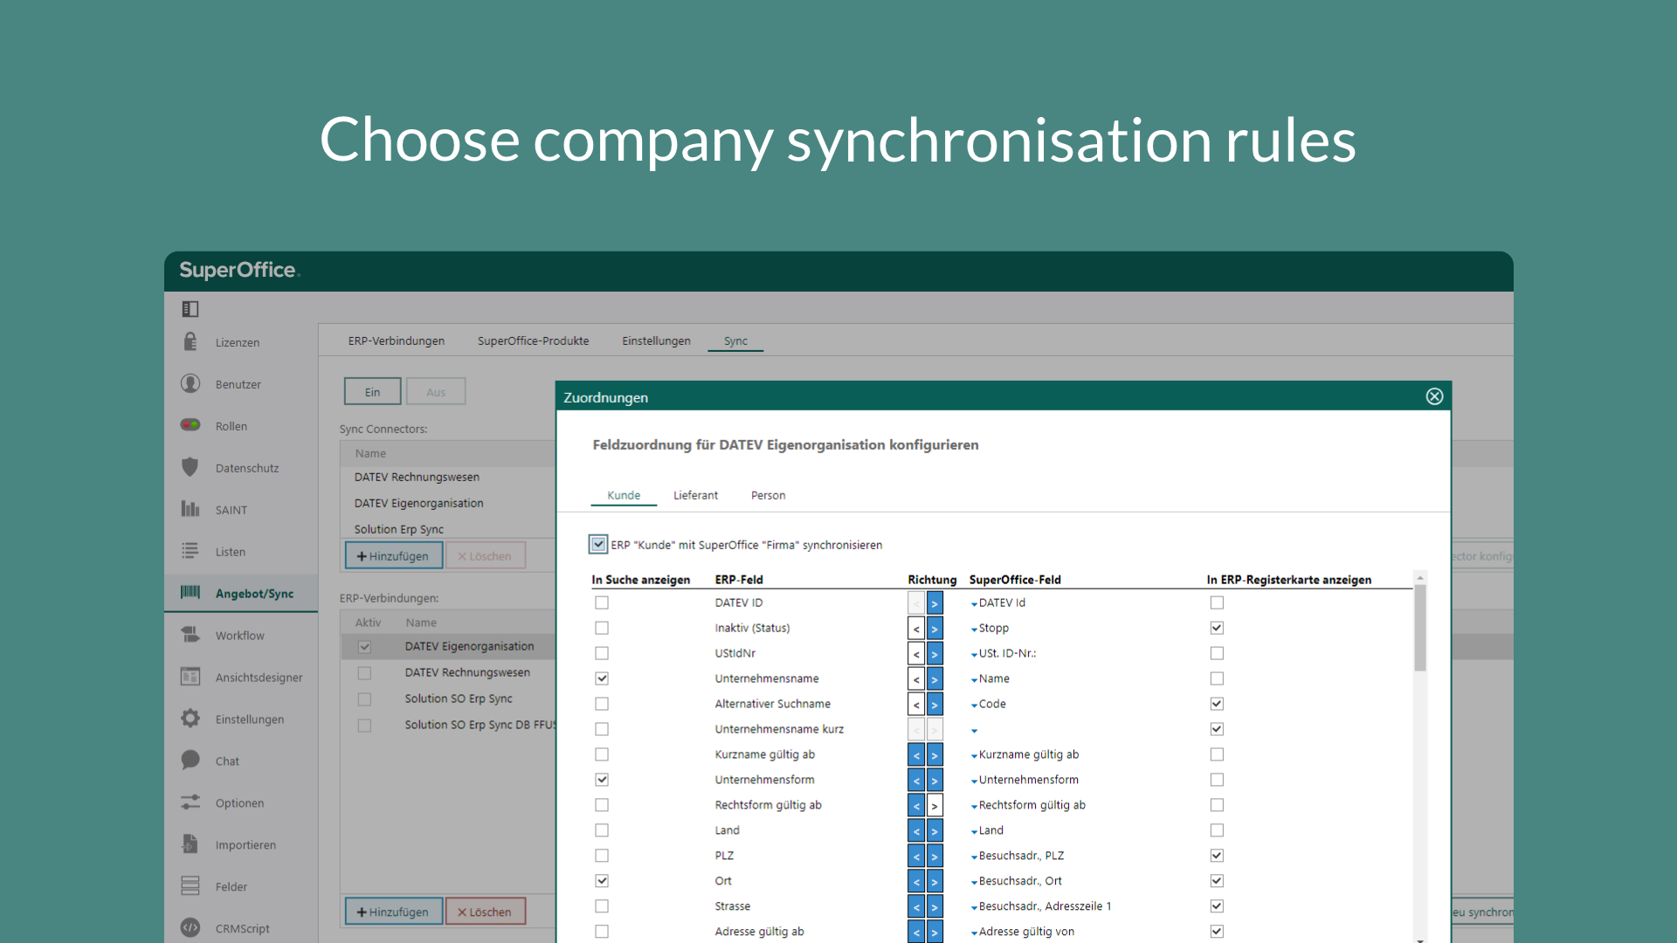The height and width of the screenshot is (943, 1677).
Task: Uncheck search checkbox for Unternehmensname
Action: (602, 678)
